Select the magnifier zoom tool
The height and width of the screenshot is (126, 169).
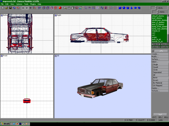click(x=65, y=8)
